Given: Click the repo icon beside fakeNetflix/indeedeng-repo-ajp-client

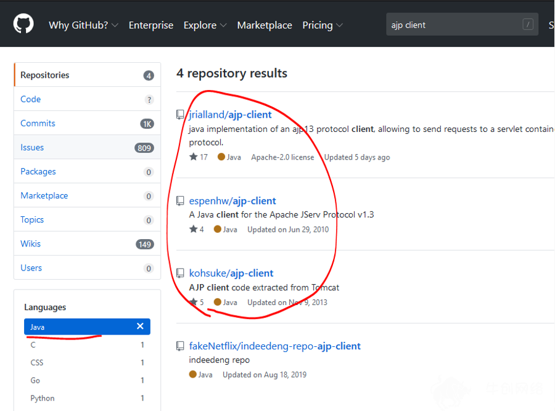Looking at the screenshot, I should click(180, 346).
